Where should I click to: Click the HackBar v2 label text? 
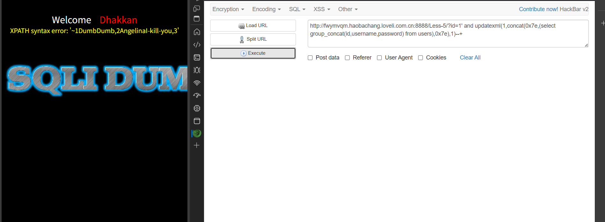(574, 9)
